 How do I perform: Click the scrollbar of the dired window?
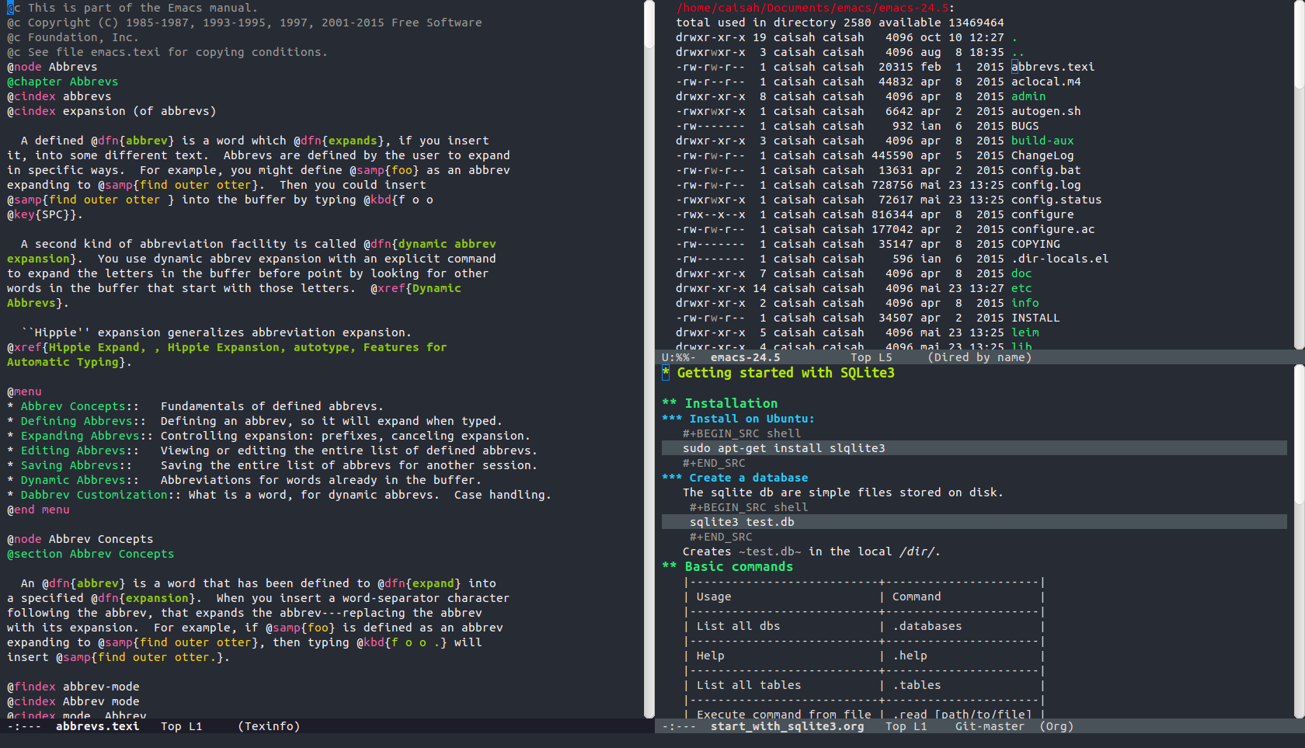[1300, 175]
